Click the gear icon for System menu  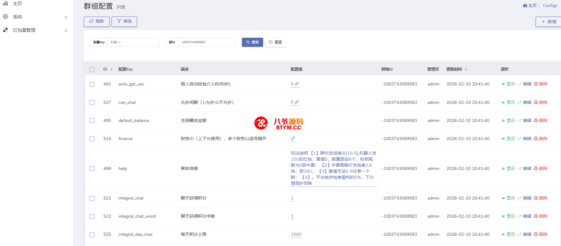coord(5,17)
